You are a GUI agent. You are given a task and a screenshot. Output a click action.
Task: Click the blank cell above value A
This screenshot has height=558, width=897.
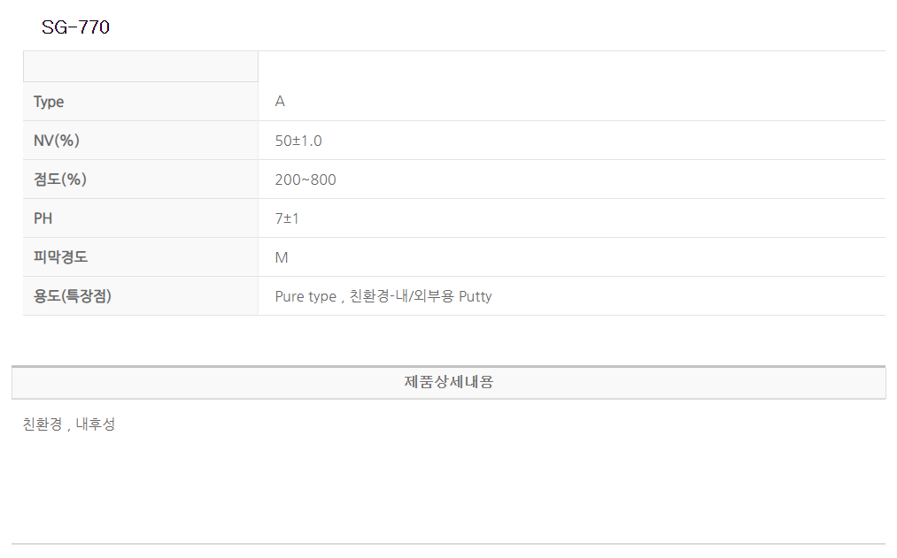(571, 66)
